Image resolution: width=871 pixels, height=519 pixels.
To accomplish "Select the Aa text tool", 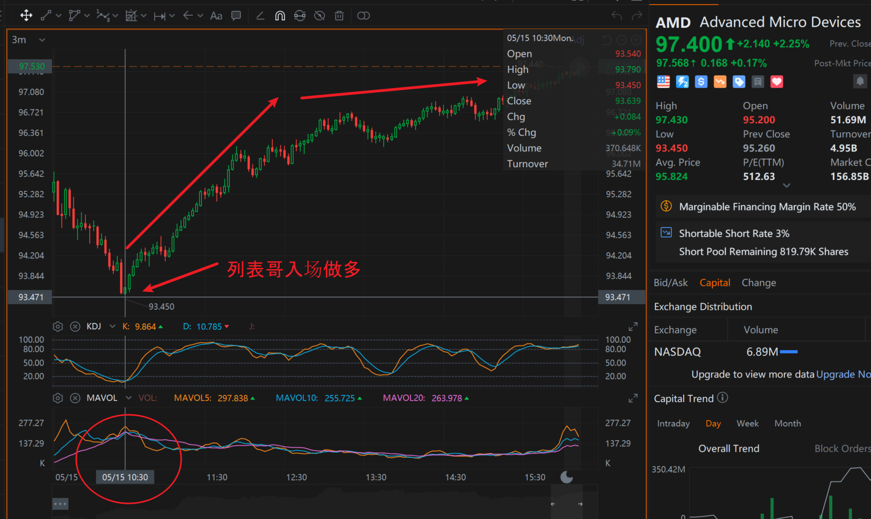I will (216, 16).
